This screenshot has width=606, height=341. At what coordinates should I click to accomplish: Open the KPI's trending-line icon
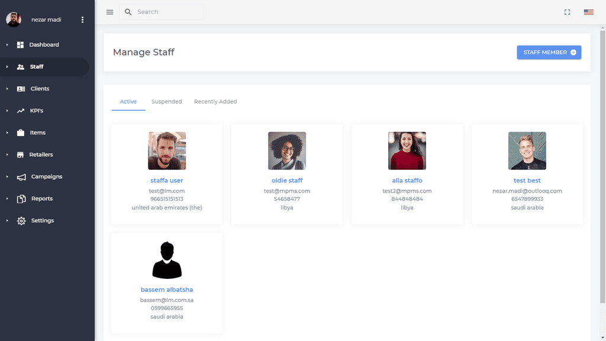click(21, 111)
